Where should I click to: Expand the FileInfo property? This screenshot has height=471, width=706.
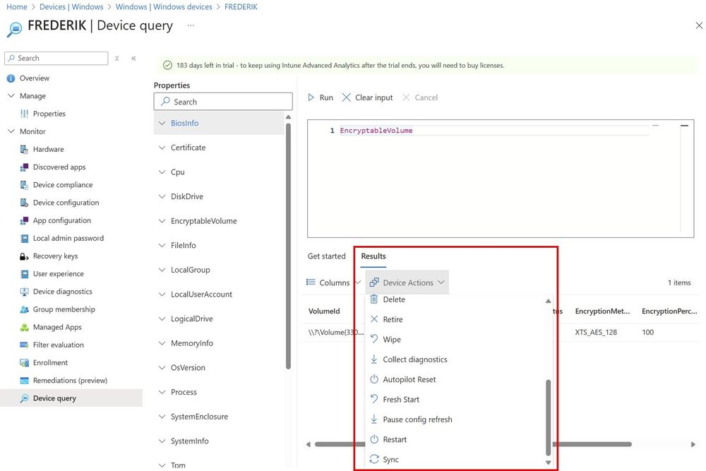pos(162,246)
